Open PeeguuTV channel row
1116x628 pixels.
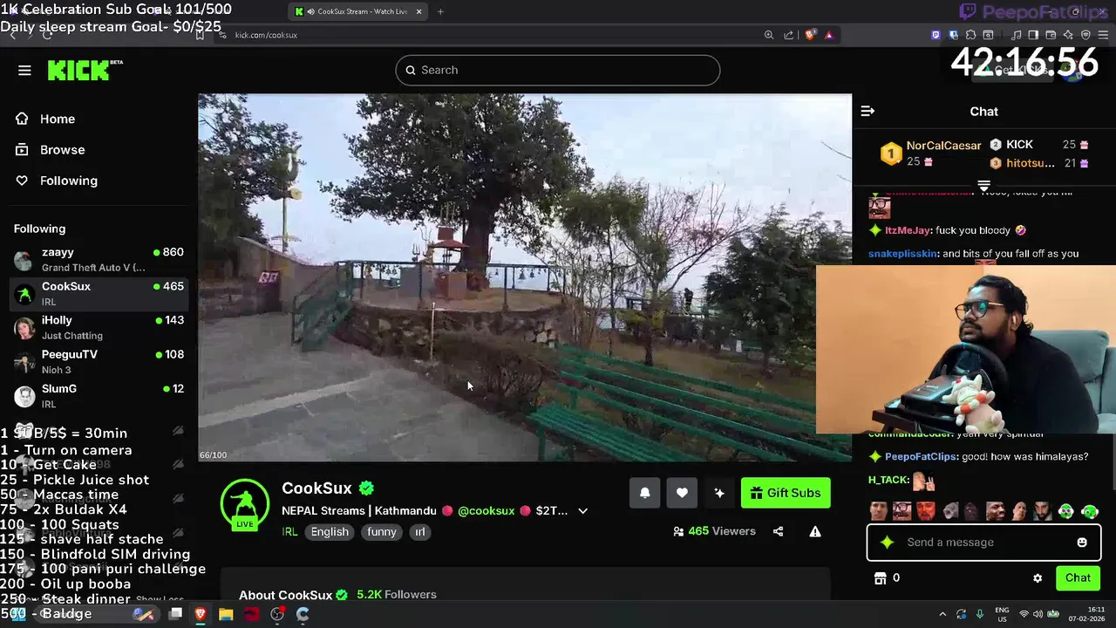tap(99, 361)
